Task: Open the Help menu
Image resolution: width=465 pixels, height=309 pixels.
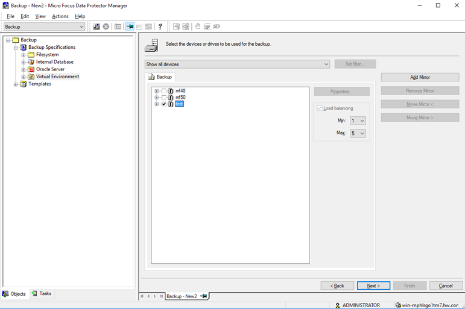Action: pos(80,16)
